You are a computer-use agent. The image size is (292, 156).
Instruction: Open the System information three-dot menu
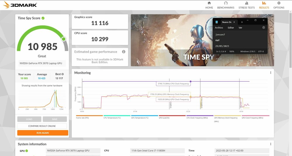(x=271, y=144)
